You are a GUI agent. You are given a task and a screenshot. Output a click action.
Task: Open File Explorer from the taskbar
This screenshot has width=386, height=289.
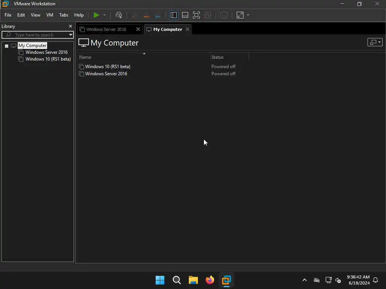(x=193, y=280)
